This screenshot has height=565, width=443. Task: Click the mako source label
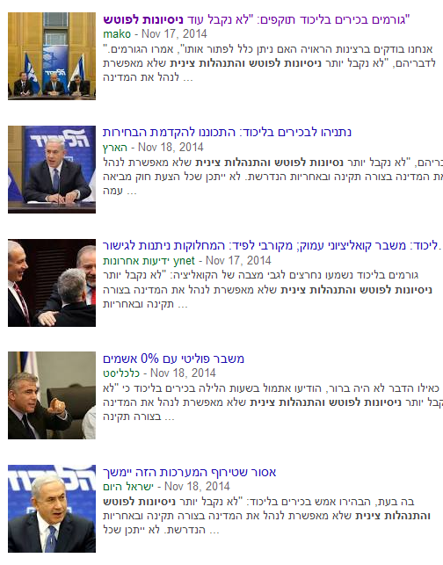117,34
